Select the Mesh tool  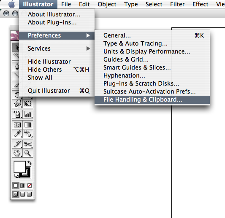17,125
